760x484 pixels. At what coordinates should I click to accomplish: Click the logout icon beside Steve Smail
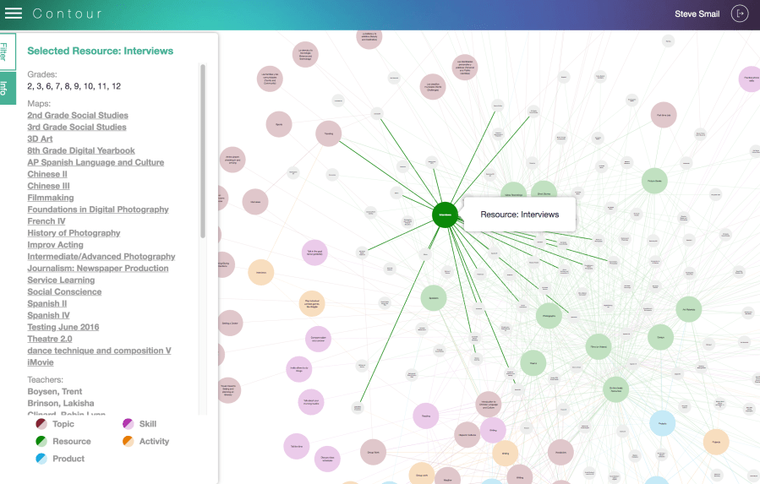point(740,14)
